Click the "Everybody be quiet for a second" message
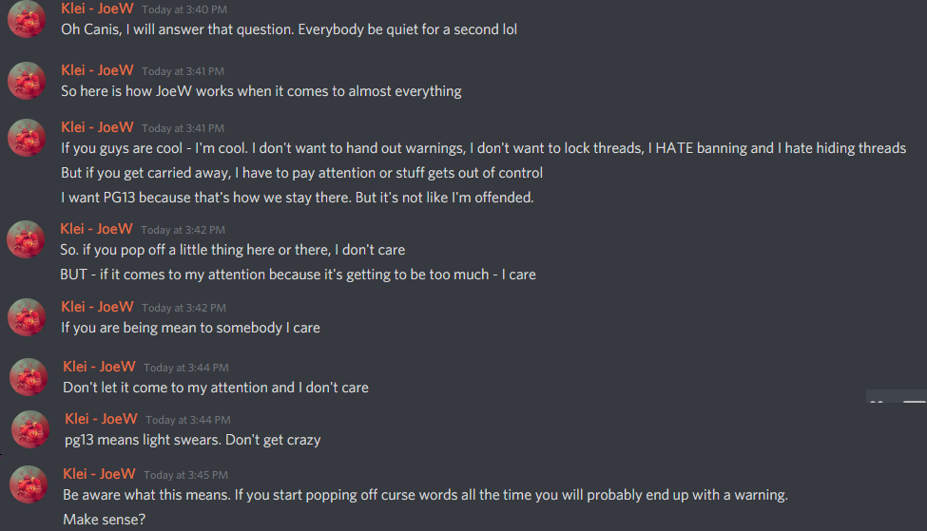The width and height of the screenshot is (927, 531). (x=289, y=29)
